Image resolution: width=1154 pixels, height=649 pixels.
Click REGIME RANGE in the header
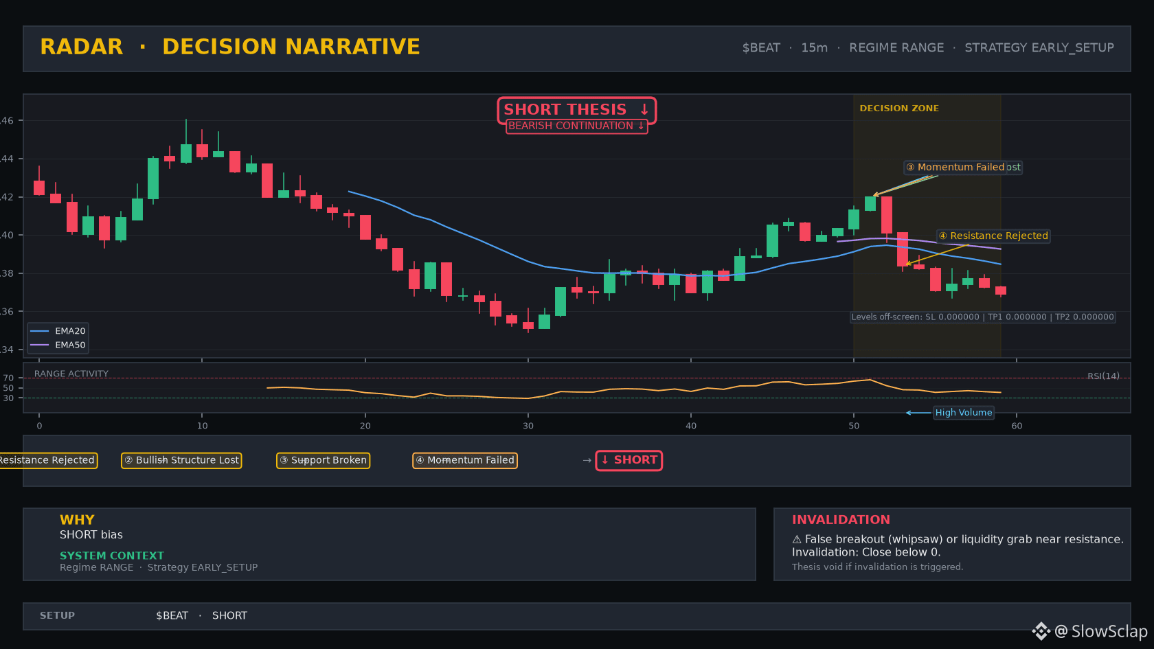(x=896, y=48)
